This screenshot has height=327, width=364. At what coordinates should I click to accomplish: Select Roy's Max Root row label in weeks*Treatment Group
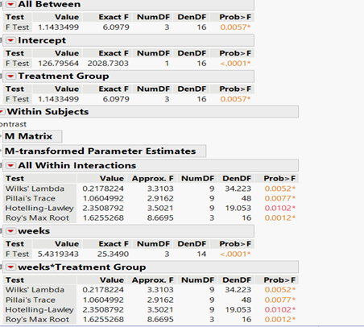37,320
